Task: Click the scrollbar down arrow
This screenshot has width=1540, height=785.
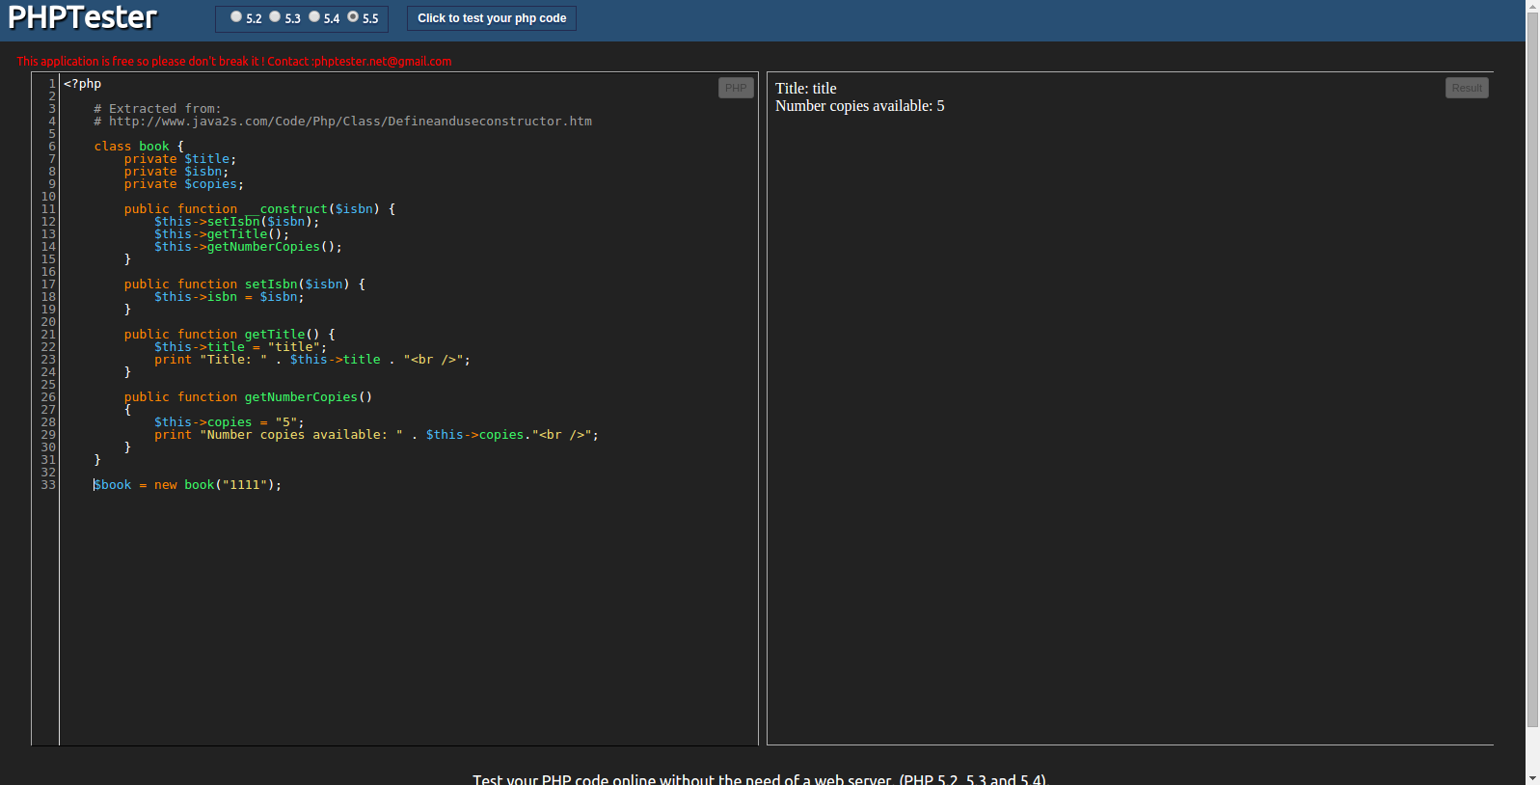Action: pyautogui.click(x=1532, y=777)
